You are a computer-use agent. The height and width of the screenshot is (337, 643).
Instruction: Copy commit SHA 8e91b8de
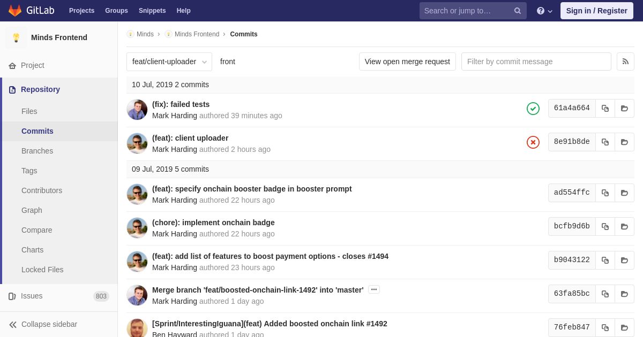(605, 142)
